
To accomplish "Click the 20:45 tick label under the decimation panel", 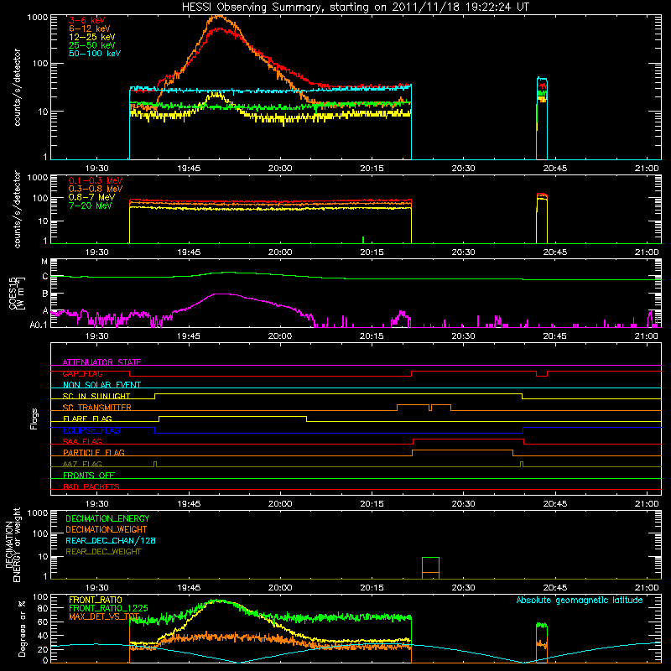I will (555, 588).
